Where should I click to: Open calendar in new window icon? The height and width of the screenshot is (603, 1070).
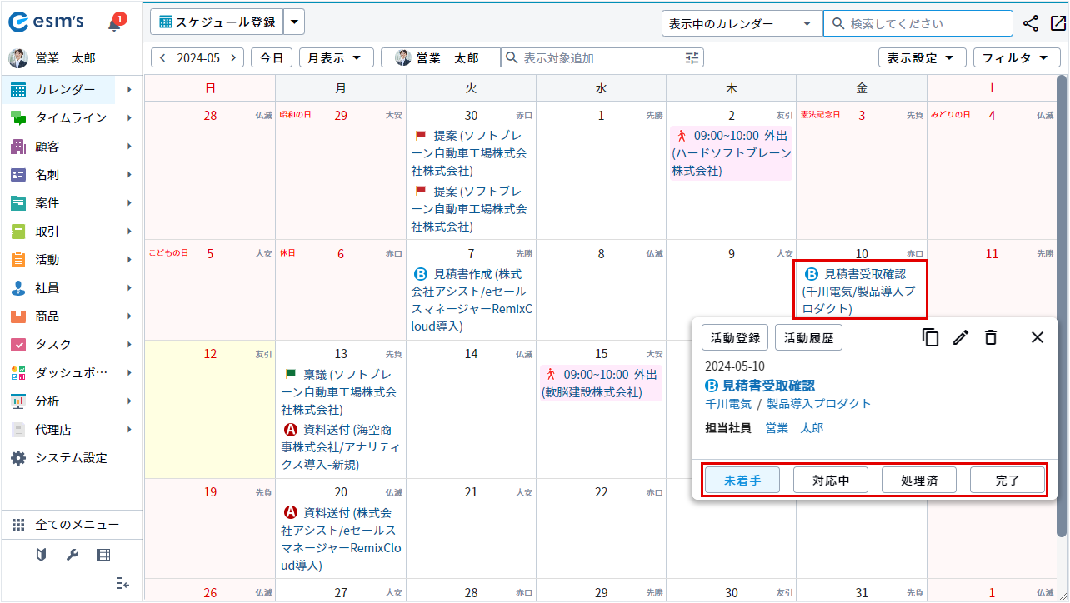pyautogui.click(x=1057, y=23)
